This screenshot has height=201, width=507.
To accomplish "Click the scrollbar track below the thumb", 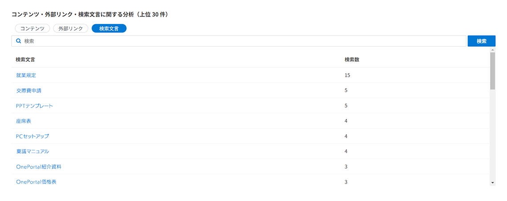I will point(493,135).
